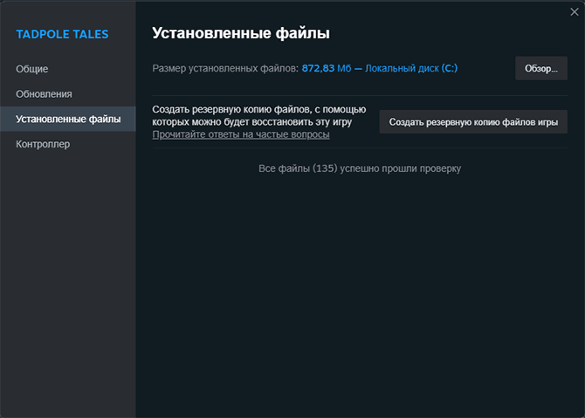Viewport: 585px width, 418px height.
Task: Open the Контроллер settings section
Action: pyautogui.click(x=43, y=144)
